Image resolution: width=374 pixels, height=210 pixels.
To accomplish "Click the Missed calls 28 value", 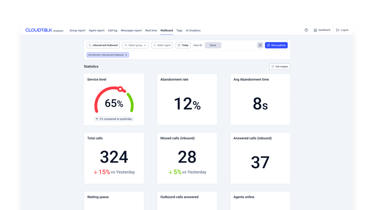I will [187, 157].
